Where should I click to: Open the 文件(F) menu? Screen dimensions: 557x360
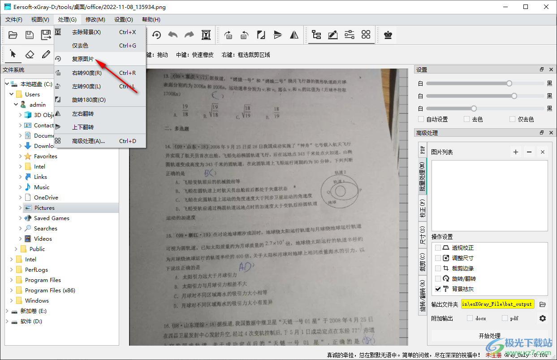coord(14,19)
